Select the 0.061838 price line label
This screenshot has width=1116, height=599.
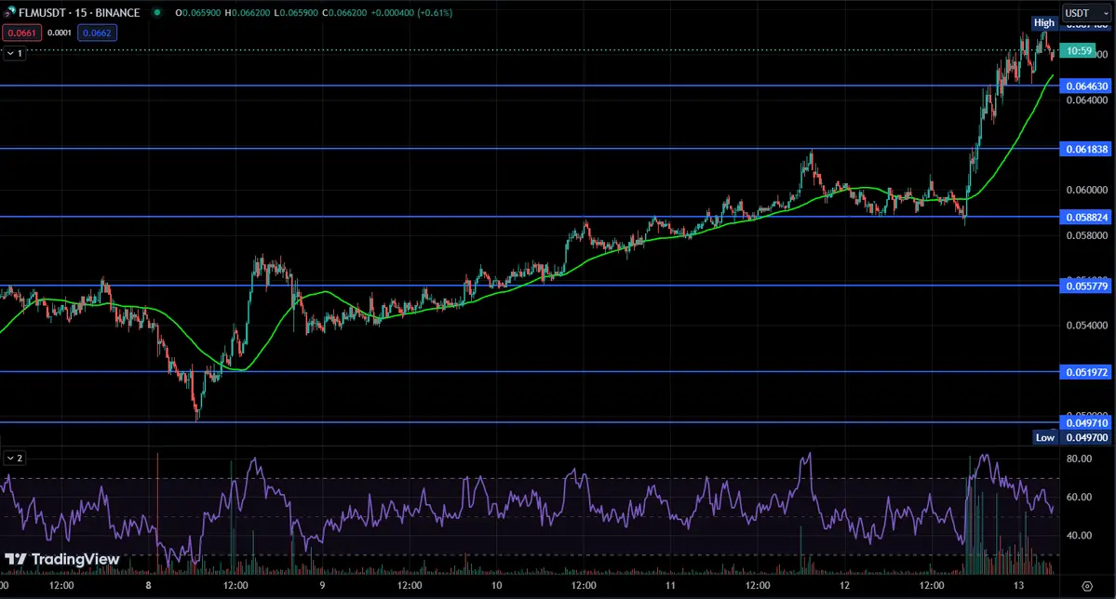tap(1086, 149)
